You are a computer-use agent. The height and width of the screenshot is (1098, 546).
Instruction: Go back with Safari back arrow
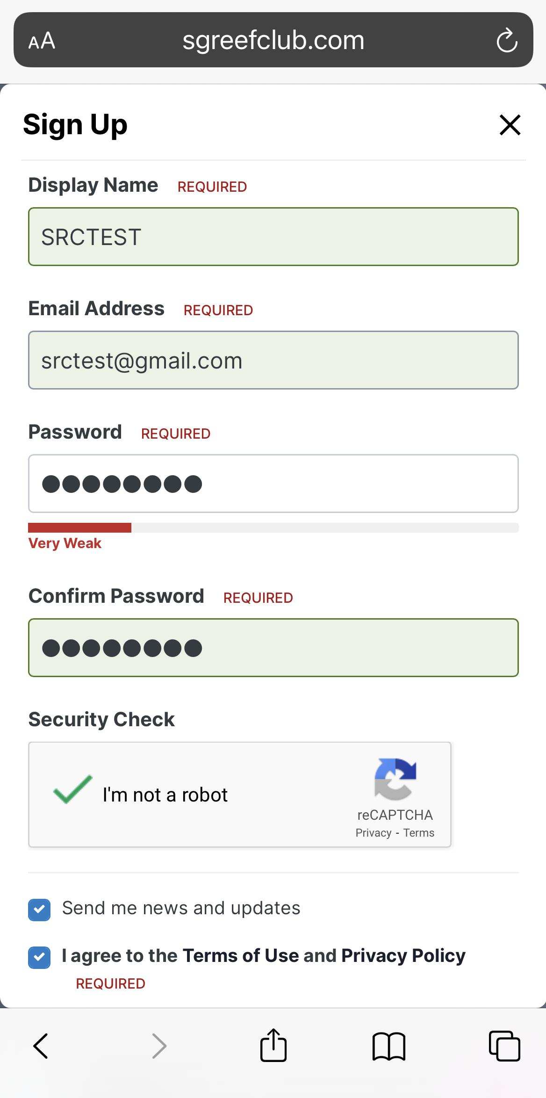(x=41, y=1046)
